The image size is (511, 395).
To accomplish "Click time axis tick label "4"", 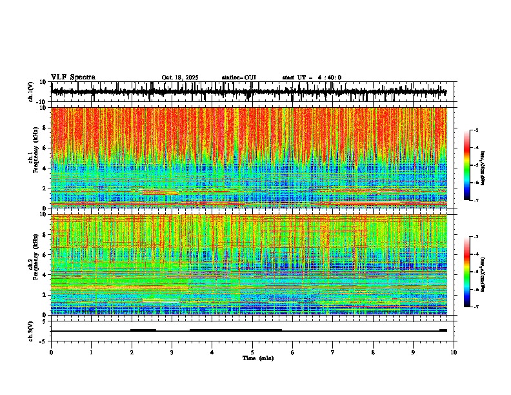I will click(212, 352).
